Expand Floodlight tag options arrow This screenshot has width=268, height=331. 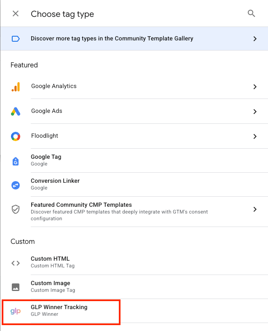tap(255, 136)
